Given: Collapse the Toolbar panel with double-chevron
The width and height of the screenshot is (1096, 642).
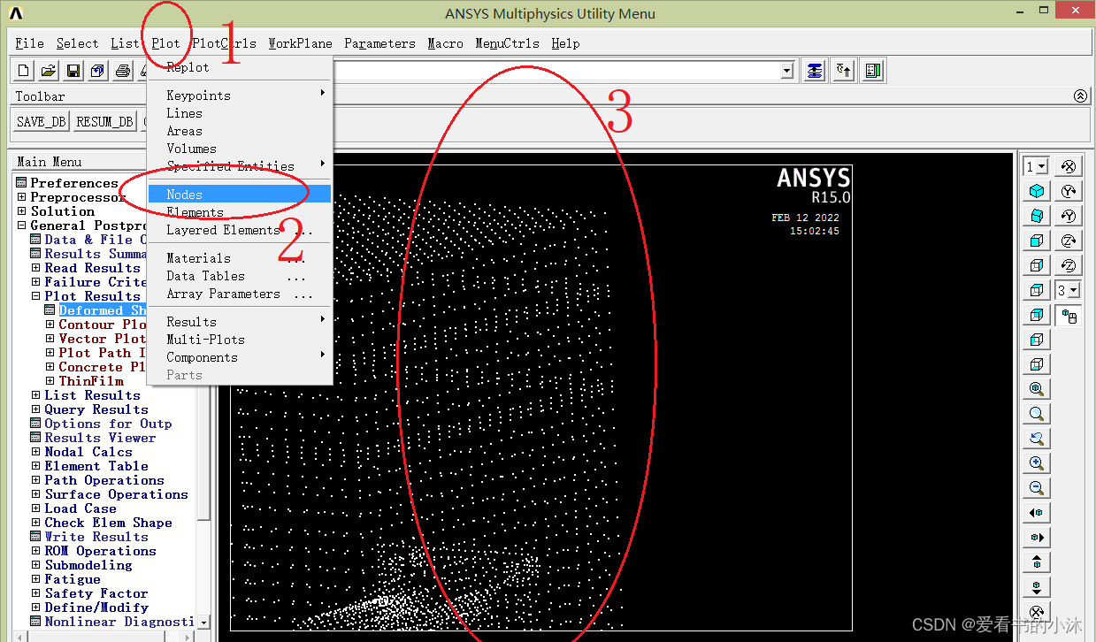Looking at the screenshot, I should tap(1080, 96).
